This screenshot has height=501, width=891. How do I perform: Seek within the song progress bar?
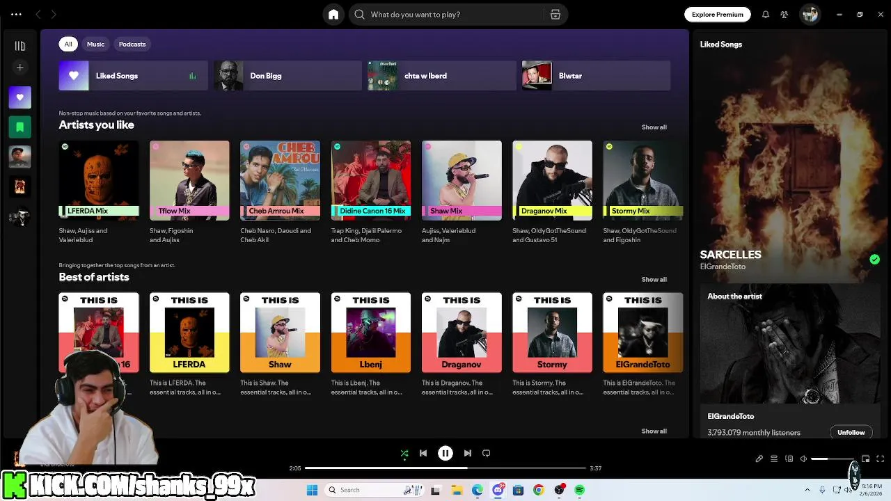click(445, 468)
